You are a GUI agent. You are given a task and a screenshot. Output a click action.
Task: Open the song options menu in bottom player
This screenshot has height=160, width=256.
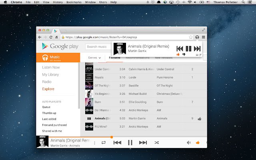pos(94,143)
